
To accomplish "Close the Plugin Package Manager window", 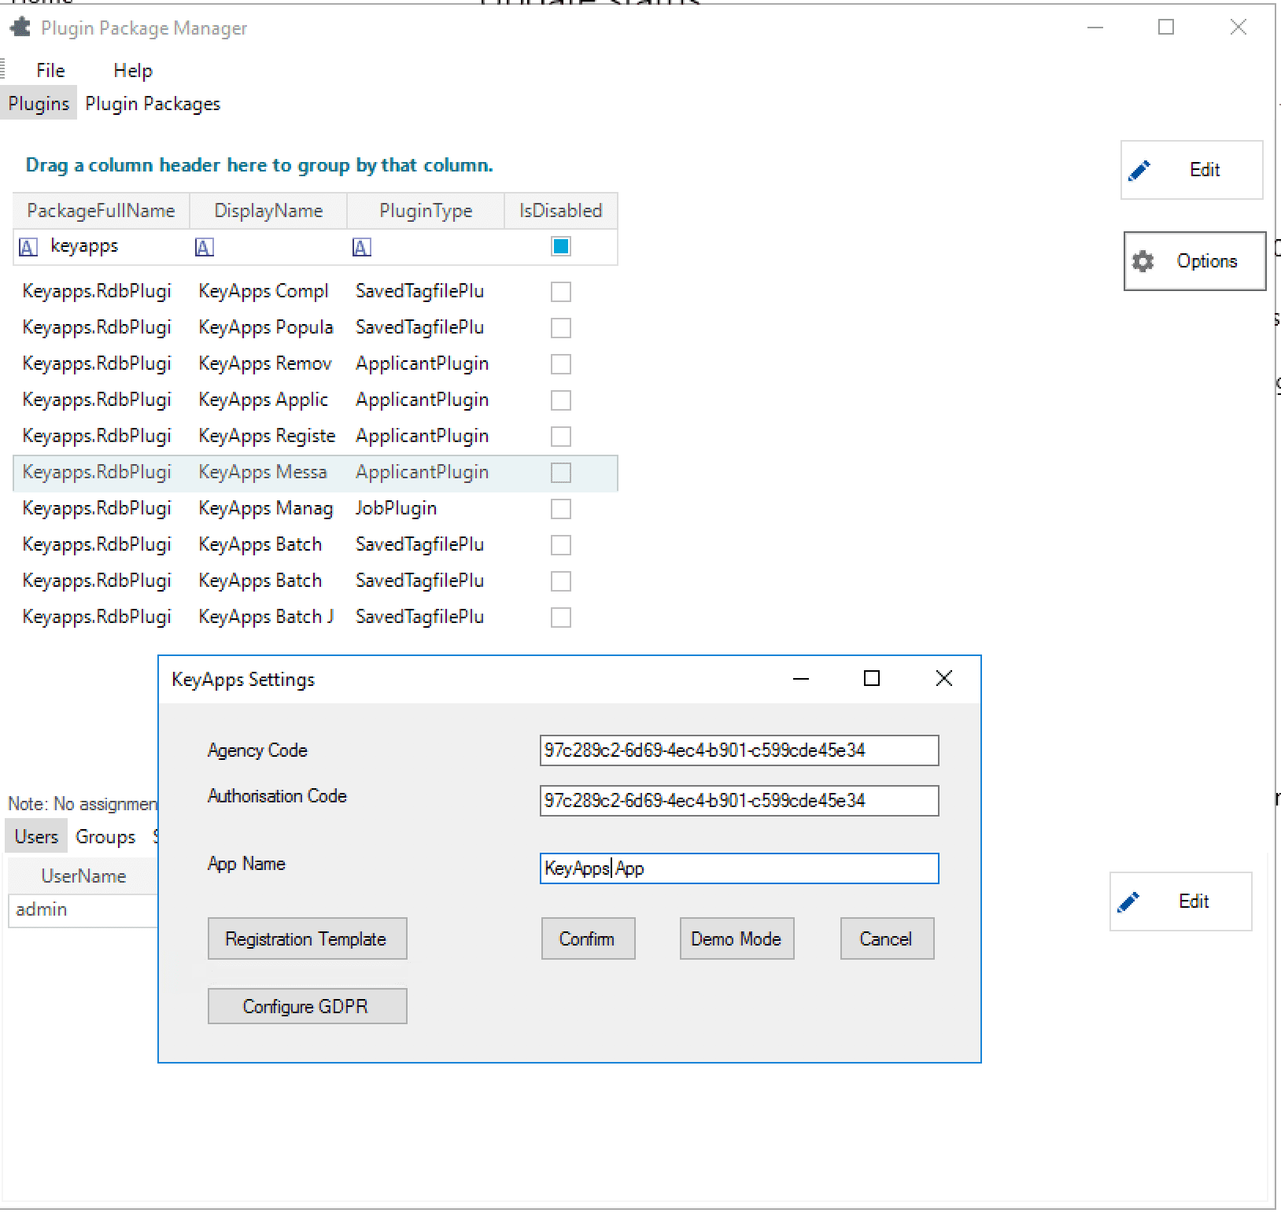I will coord(1238,28).
